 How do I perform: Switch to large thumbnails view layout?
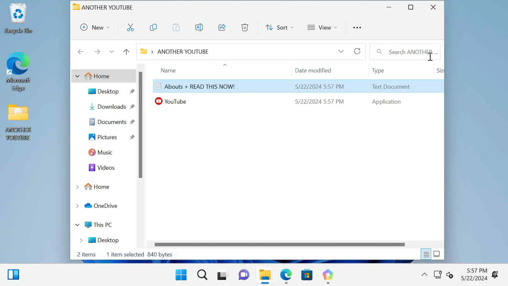coord(437,254)
